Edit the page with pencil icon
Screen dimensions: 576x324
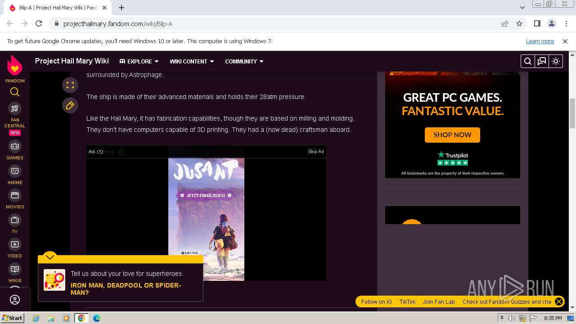coord(70,105)
